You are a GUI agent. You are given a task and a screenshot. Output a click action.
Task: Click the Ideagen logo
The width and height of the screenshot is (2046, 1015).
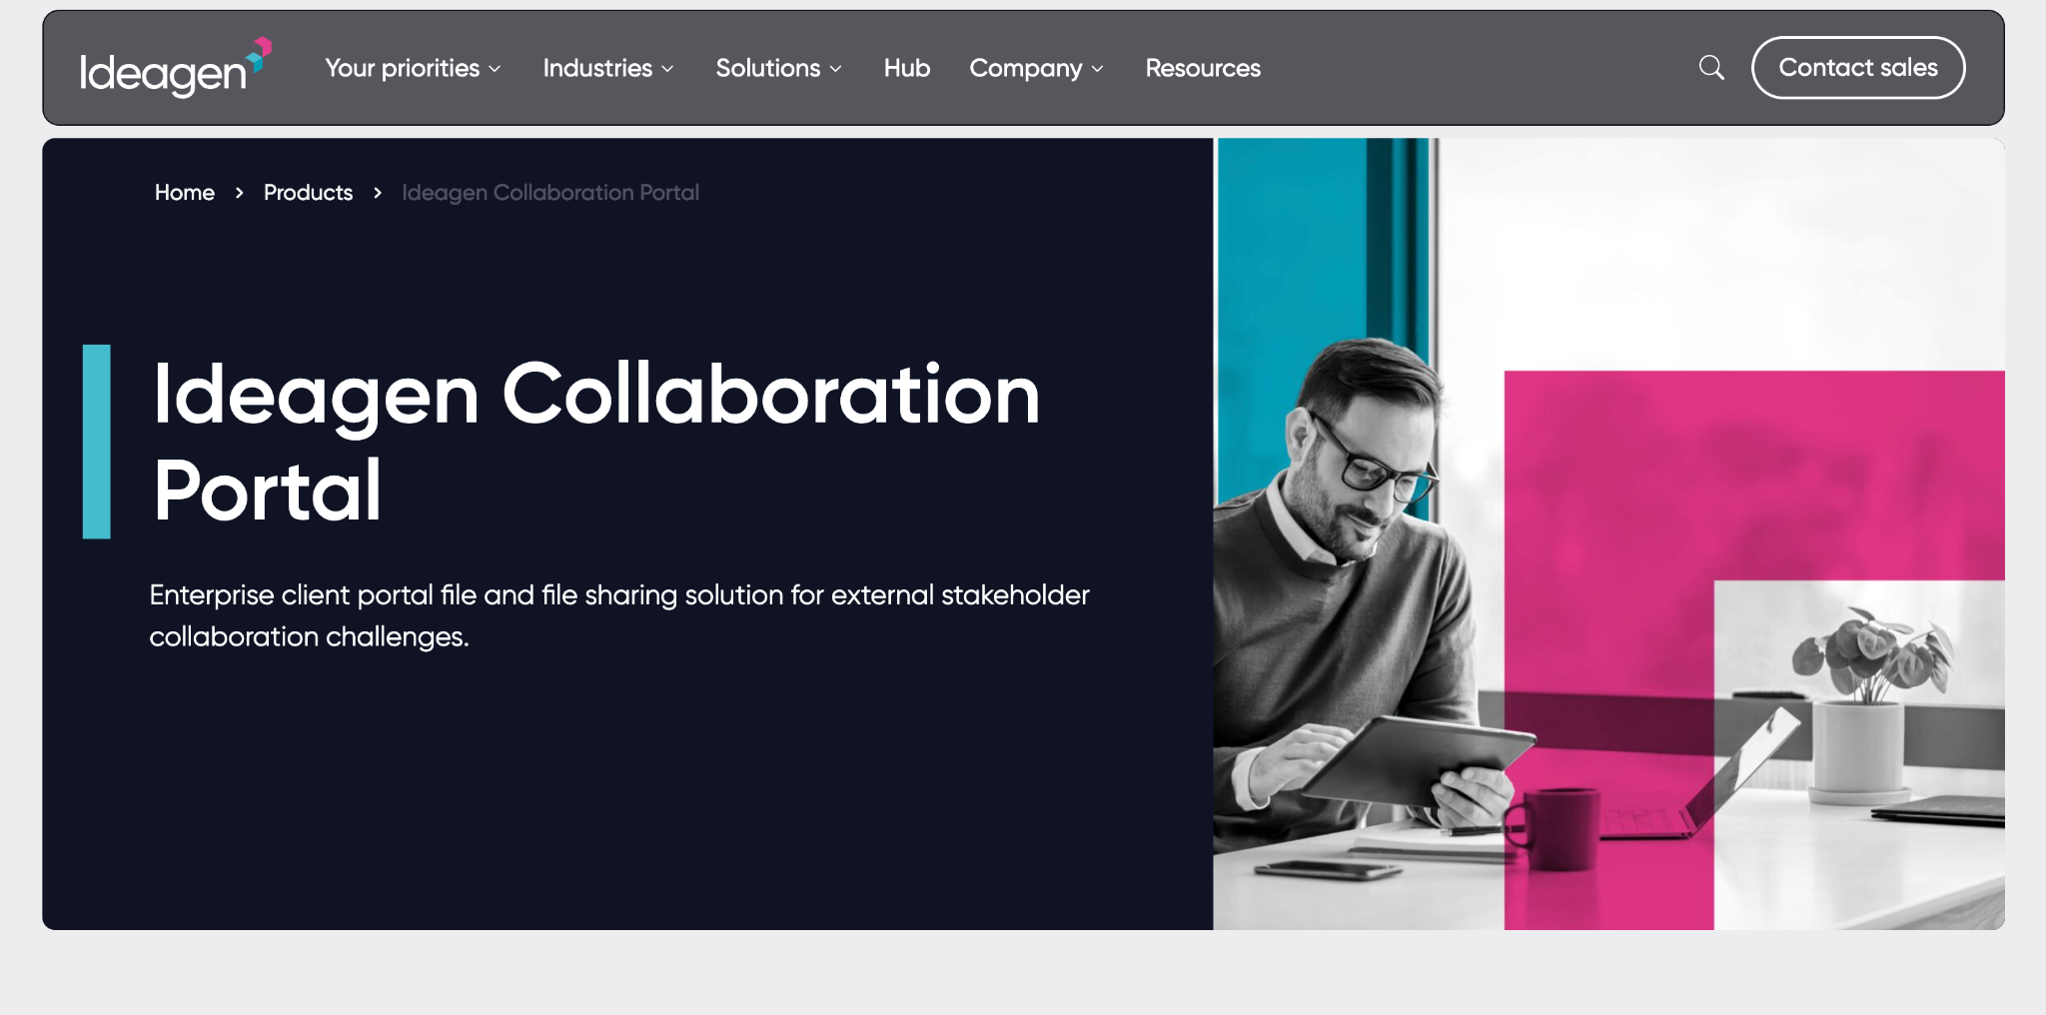(175, 68)
